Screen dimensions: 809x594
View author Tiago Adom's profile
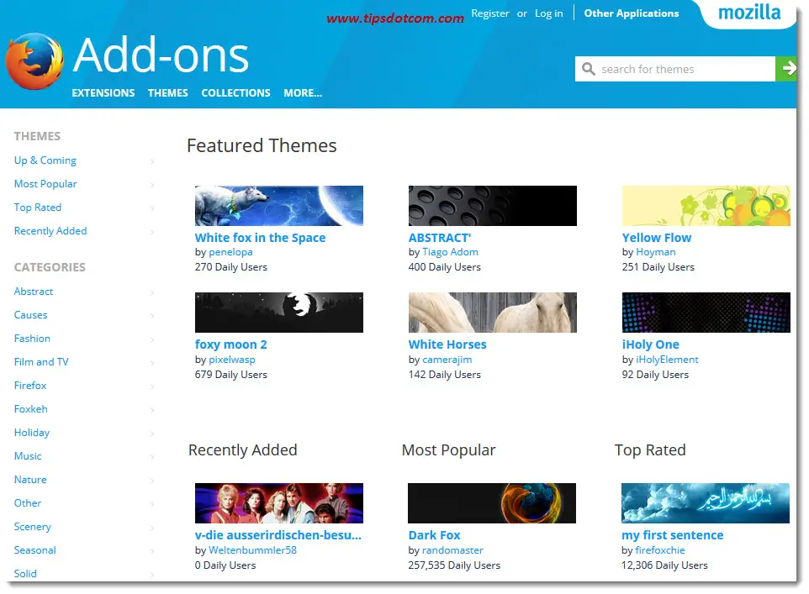tap(451, 252)
